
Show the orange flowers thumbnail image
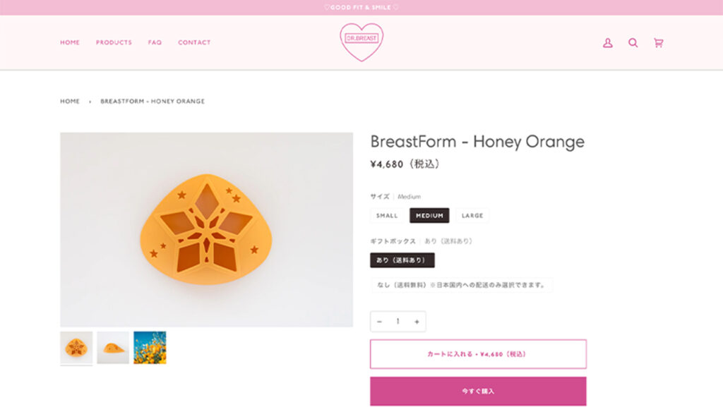click(x=150, y=348)
